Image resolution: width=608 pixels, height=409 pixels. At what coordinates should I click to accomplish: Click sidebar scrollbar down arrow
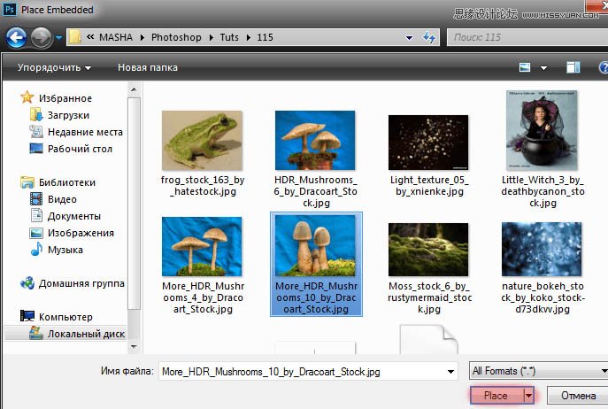[x=134, y=346]
